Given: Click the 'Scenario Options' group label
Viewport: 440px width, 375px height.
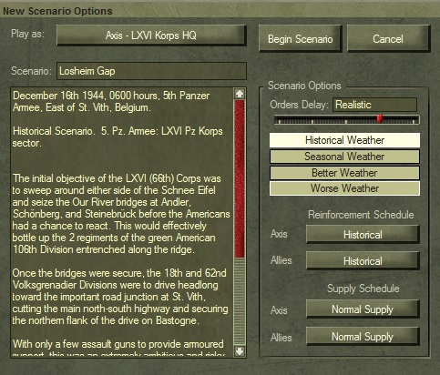Looking at the screenshot, I should click(304, 86).
